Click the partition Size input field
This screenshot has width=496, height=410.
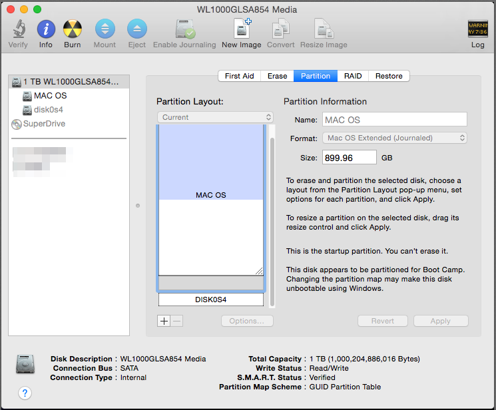pyautogui.click(x=349, y=158)
